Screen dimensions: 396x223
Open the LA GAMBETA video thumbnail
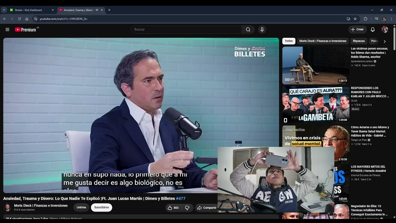click(316, 105)
